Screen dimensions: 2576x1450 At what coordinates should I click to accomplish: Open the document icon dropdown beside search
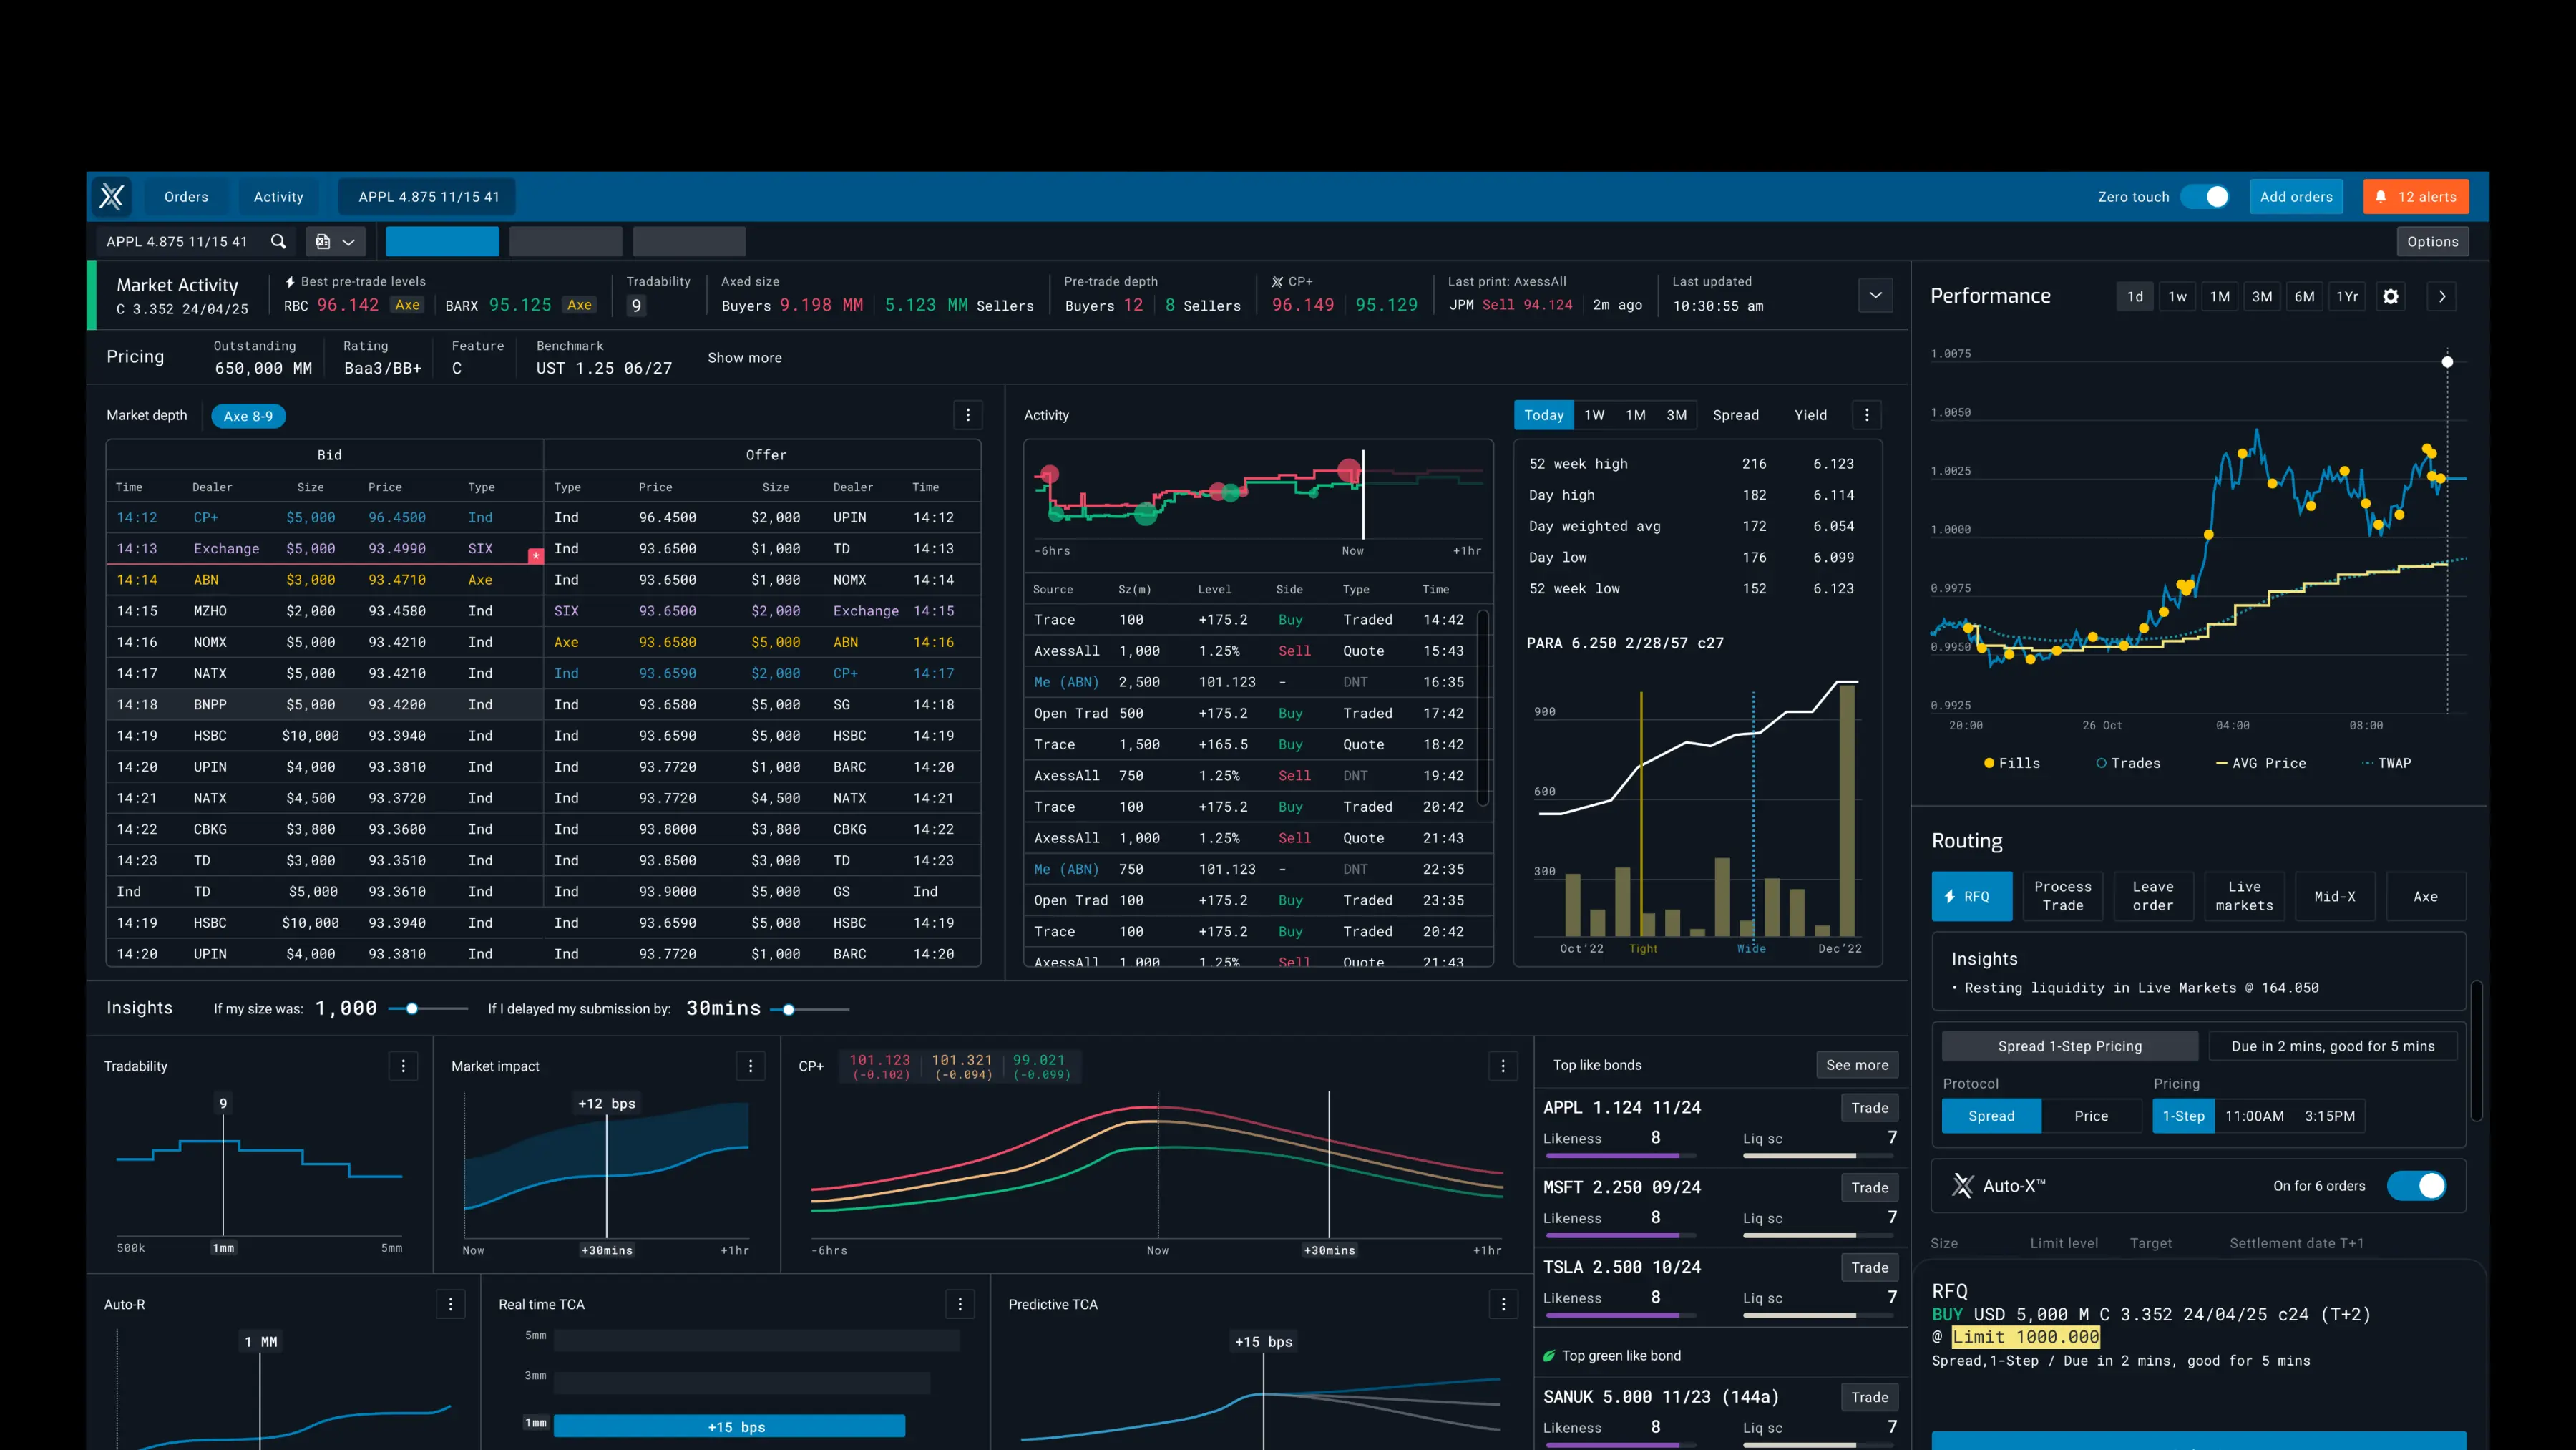tap(335, 241)
